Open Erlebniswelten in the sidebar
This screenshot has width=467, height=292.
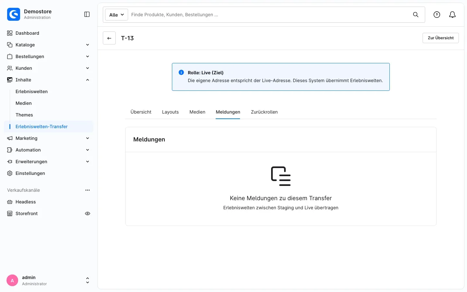tap(31, 91)
